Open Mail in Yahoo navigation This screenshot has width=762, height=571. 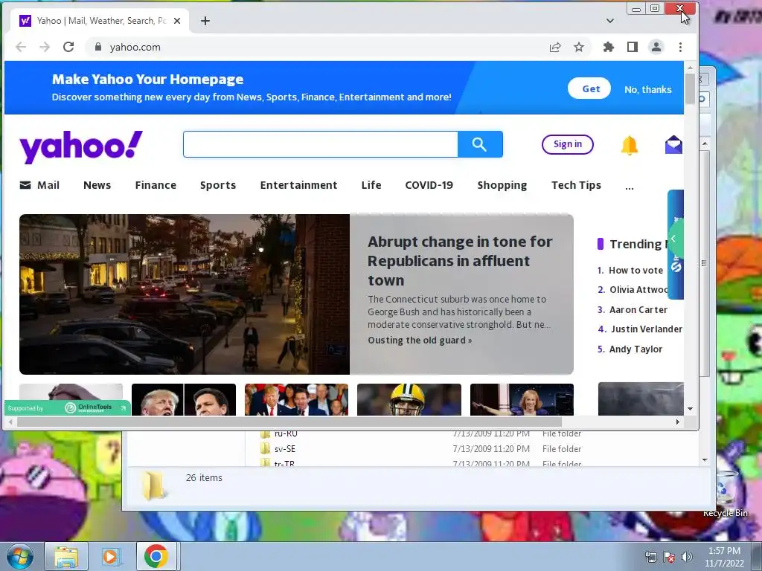pos(40,185)
